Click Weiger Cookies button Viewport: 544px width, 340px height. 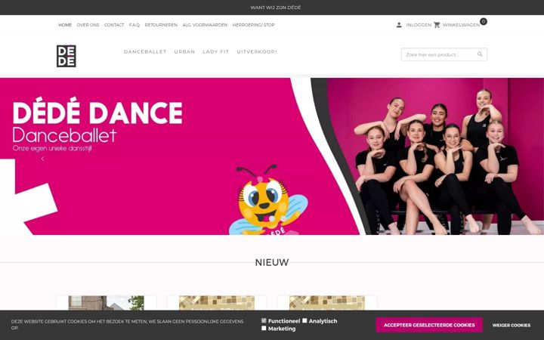tap(512, 325)
